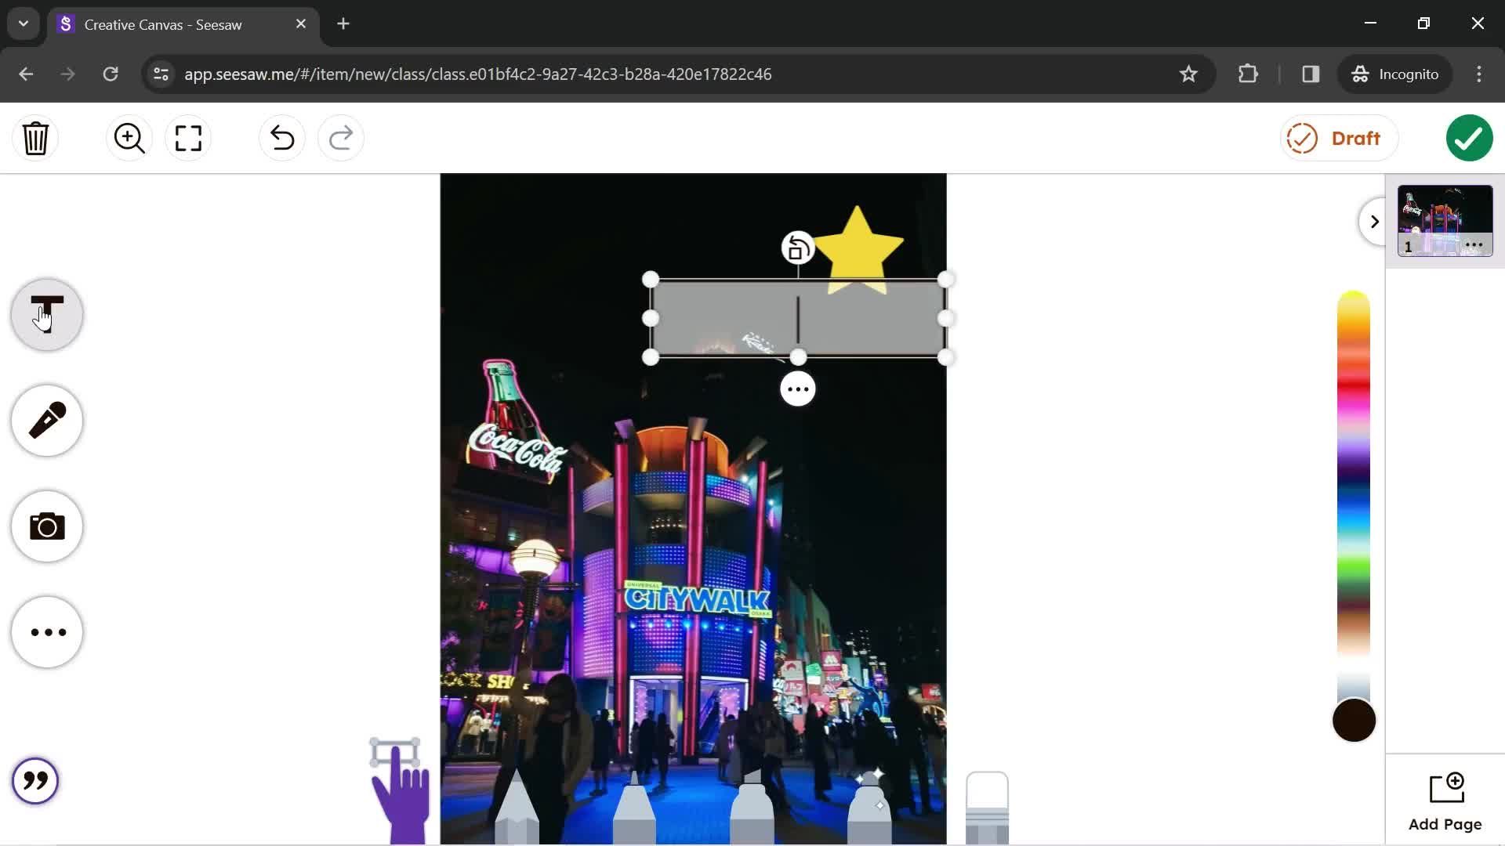
Task: Toggle fullscreen canvas view
Action: pos(188,139)
